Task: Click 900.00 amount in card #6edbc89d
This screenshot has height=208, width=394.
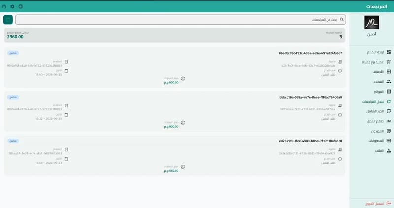Action: click(x=171, y=82)
